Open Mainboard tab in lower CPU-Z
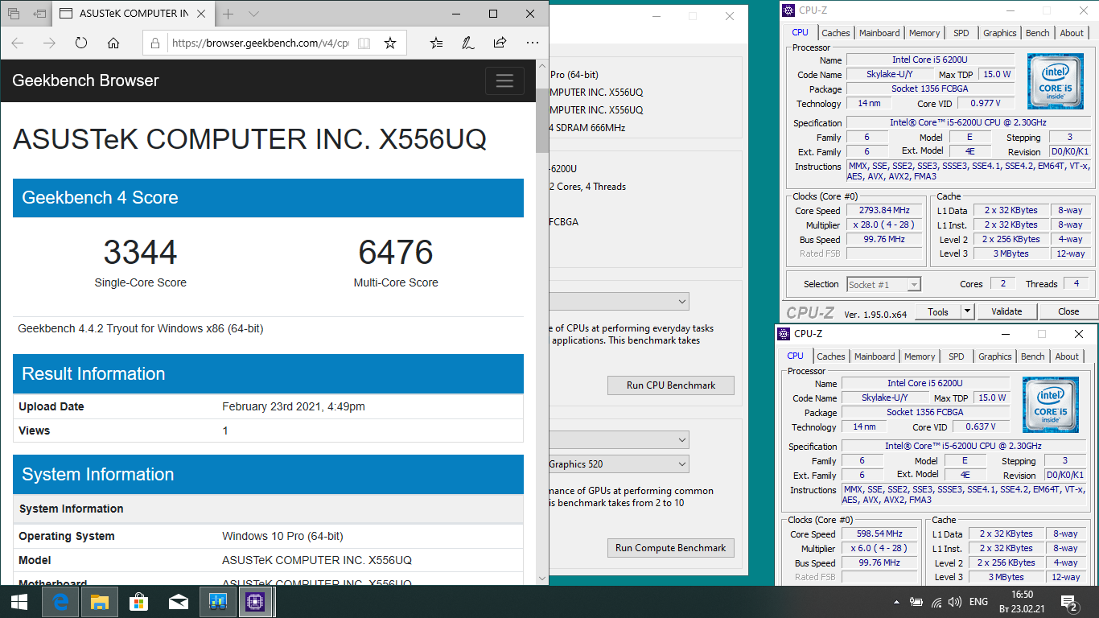 coord(875,356)
